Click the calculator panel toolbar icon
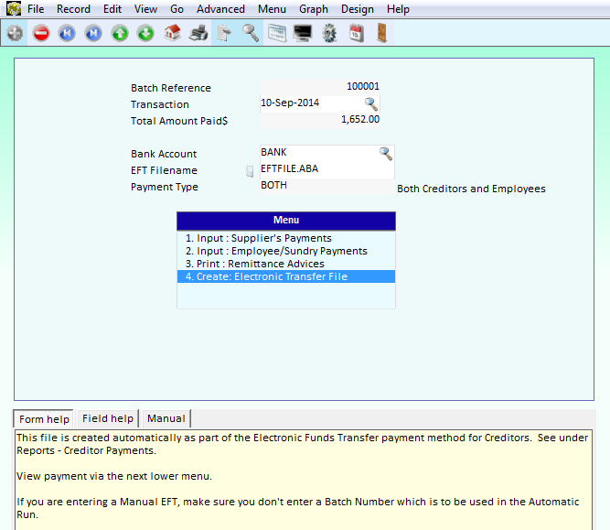610x530 pixels. click(x=277, y=33)
